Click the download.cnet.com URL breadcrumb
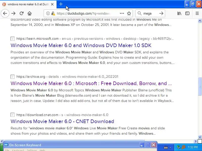Image resolution: width=202 pixels, height=151 pixels. coord(62,115)
